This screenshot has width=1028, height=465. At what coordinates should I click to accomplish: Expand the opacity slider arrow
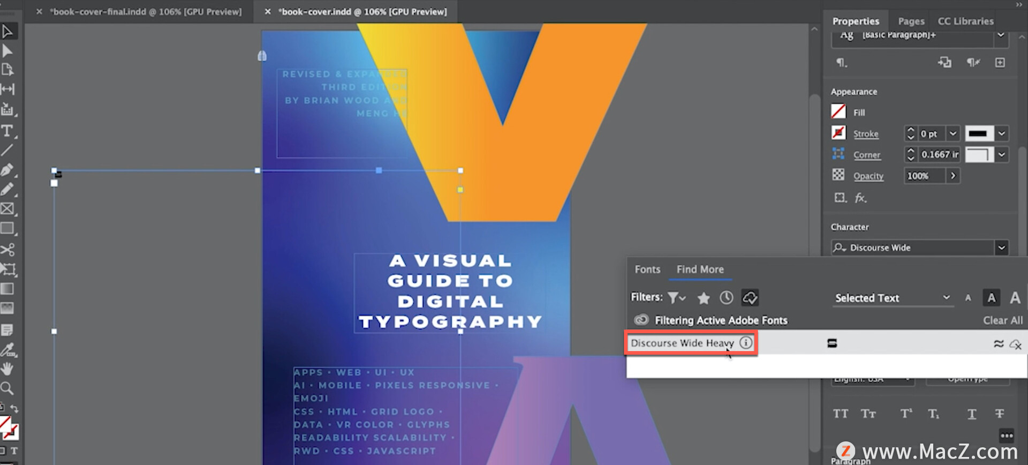pyautogui.click(x=953, y=176)
